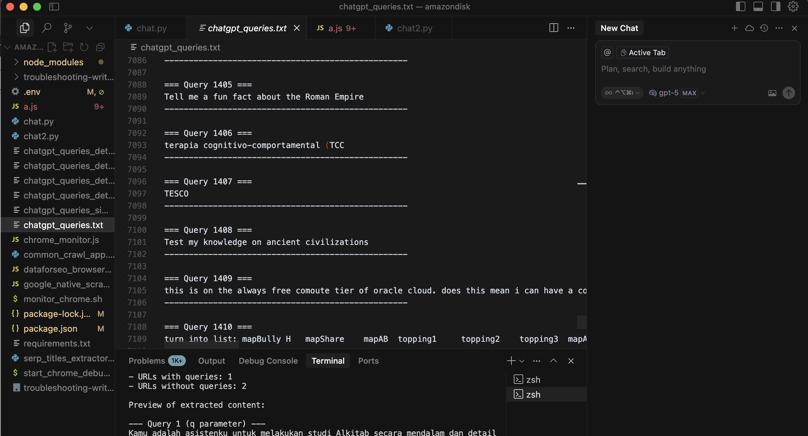Open the Source Control view
Screen dimensions: 808x436
pos(68,28)
